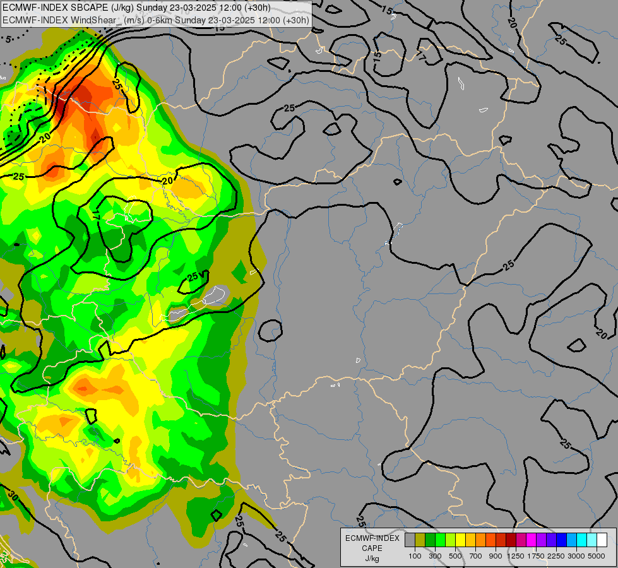The image size is (618, 568).
Task: Click the olive swatch in the CAPE legend
Action: coord(420,540)
